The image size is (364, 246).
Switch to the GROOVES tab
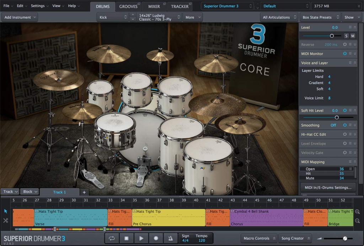point(129,6)
